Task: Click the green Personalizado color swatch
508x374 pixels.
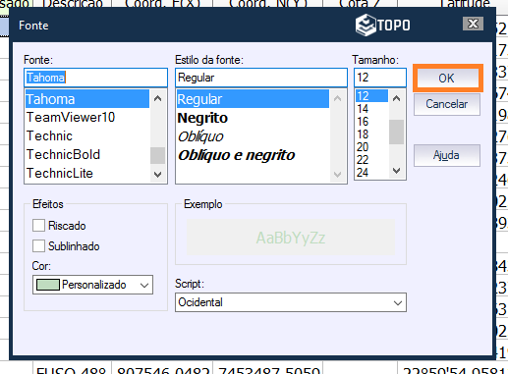Action: 48,285
